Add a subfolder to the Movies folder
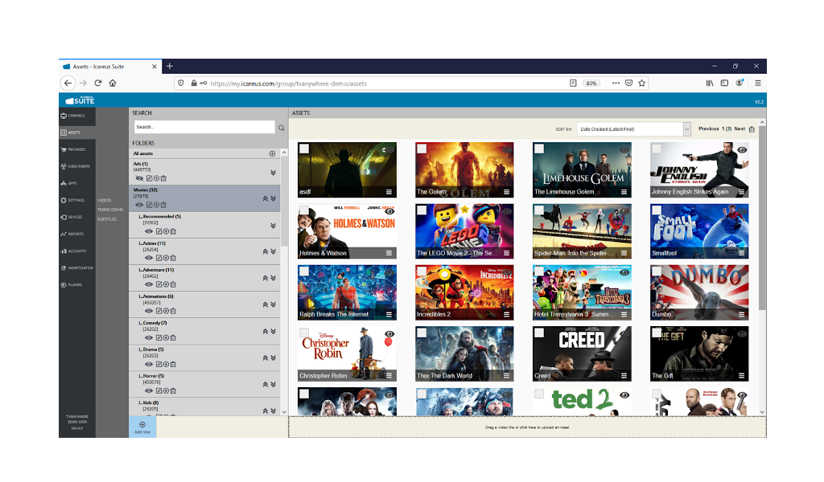824x482 pixels. pos(156,205)
